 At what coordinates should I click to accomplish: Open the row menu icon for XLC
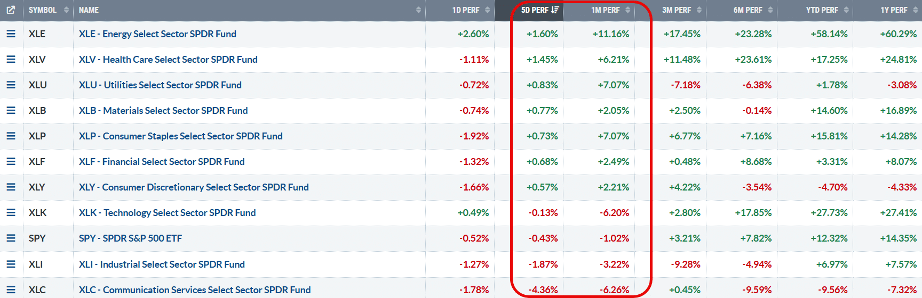tap(11, 289)
